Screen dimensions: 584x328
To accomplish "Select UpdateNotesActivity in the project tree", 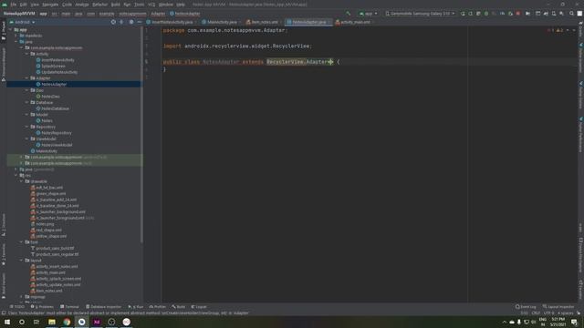I will click(x=59, y=72).
